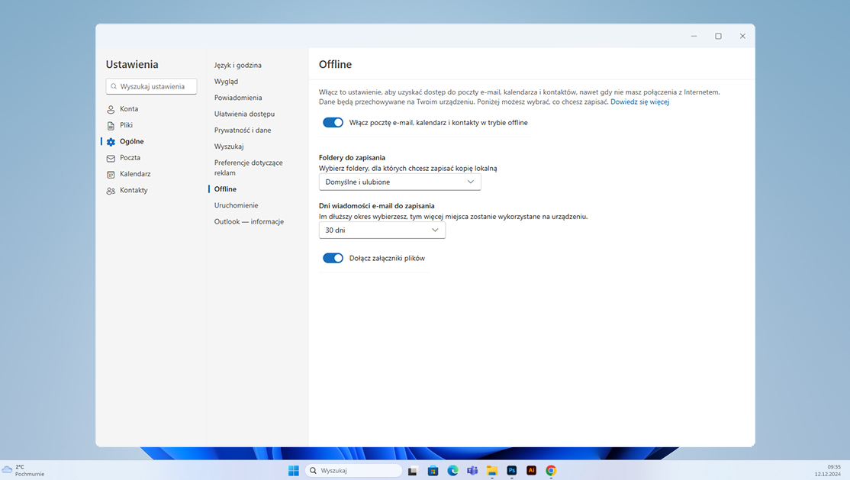Toggle offline mail, calendar and contacts switch
The width and height of the screenshot is (850, 480).
(333, 123)
